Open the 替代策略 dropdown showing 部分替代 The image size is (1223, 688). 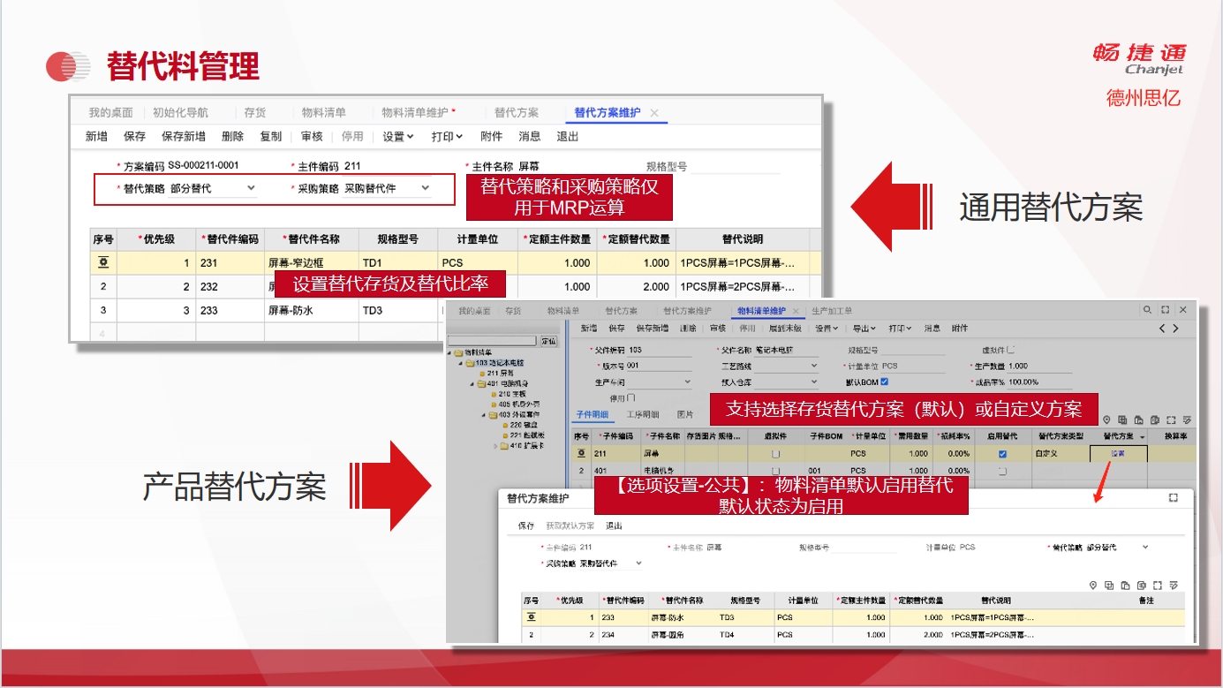[x=251, y=188]
